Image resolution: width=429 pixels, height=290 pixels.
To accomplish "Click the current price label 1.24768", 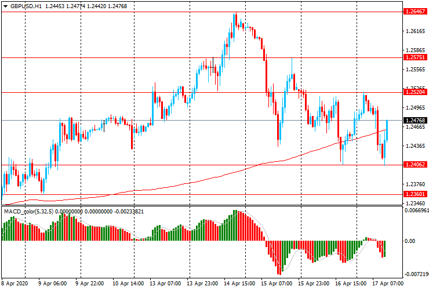I will pos(415,121).
